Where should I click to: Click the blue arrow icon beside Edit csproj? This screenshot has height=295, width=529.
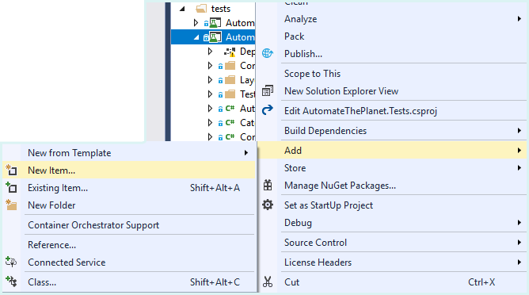pyautogui.click(x=267, y=110)
